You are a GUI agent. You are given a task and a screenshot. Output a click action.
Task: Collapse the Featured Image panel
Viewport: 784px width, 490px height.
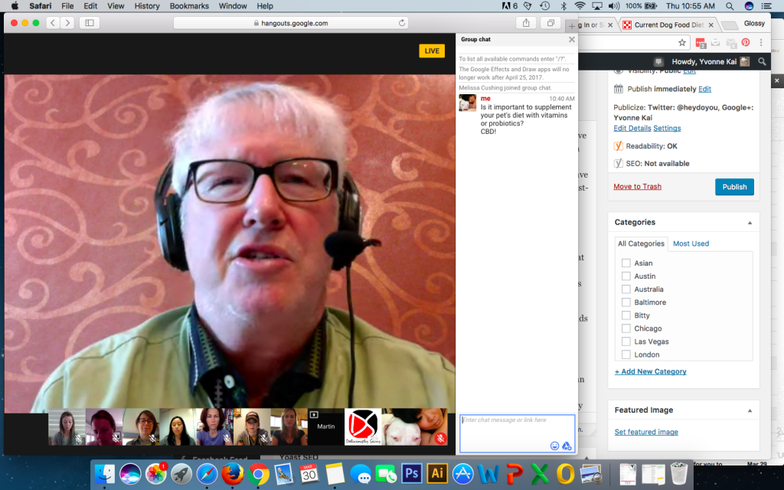[750, 410]
